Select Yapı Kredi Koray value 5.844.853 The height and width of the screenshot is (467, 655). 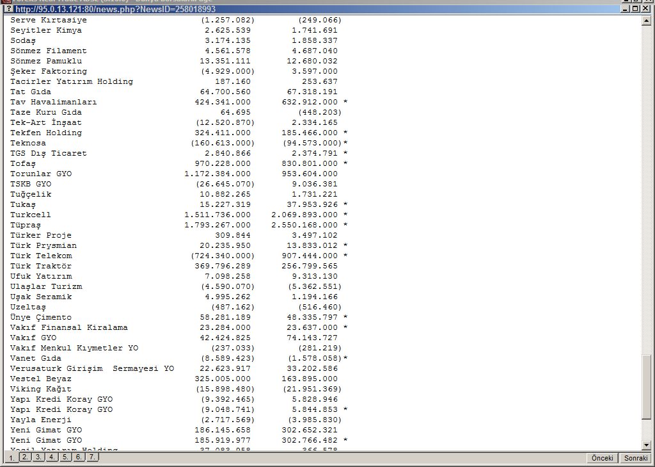(315, 410)
